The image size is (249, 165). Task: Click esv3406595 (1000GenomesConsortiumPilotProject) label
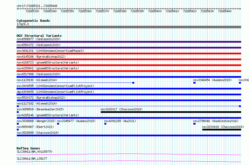(55, 86)
